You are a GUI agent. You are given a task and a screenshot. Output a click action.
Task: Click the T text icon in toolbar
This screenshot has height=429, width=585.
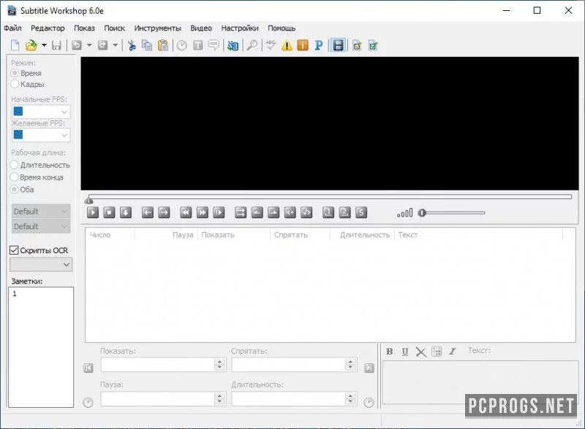197,45
